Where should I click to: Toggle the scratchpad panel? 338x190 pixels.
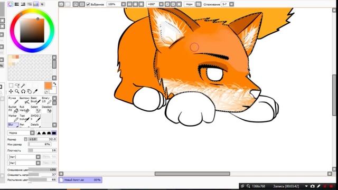(42, 4)
